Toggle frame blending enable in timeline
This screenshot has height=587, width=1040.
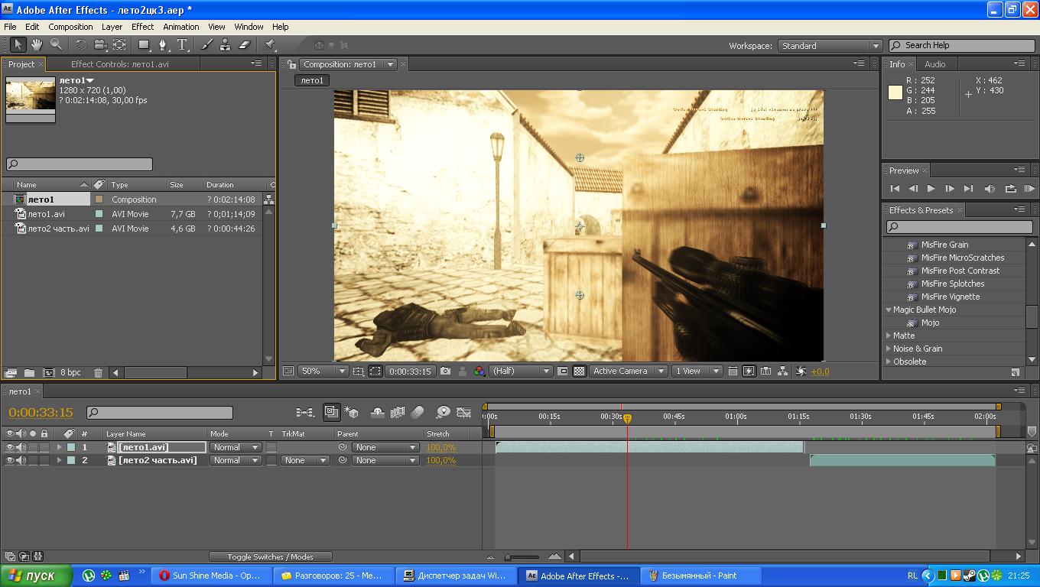click(397, 412)
